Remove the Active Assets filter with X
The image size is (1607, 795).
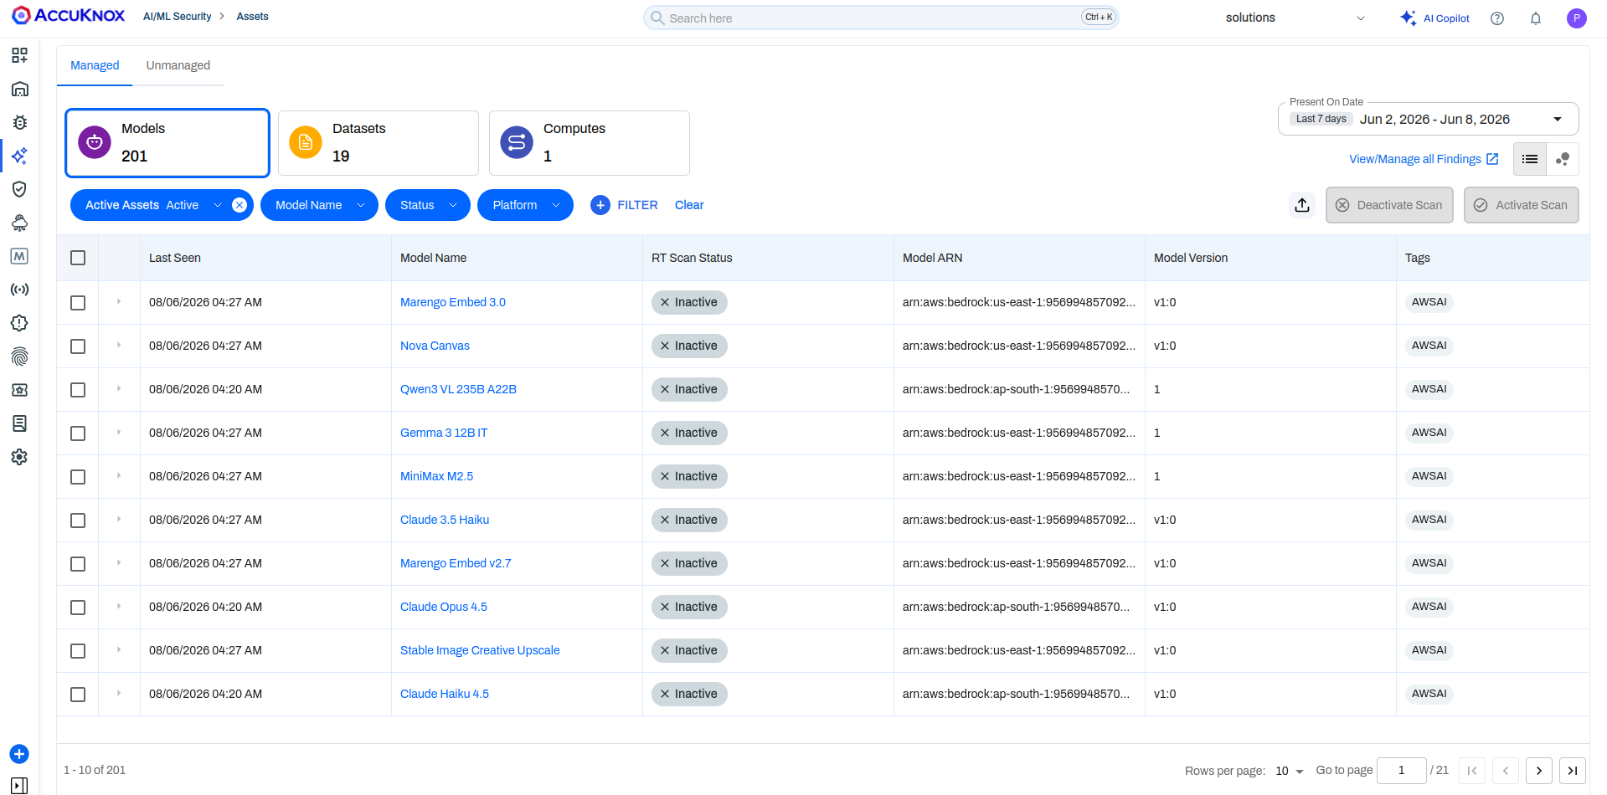pos(240,205)
